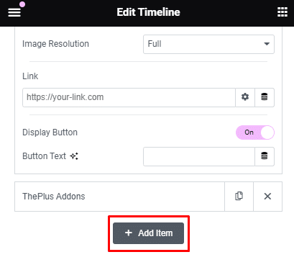Viewport: 294px width, 270px height.
Task: Remove the ThePlus Addons item
Action: coord(267,197)
